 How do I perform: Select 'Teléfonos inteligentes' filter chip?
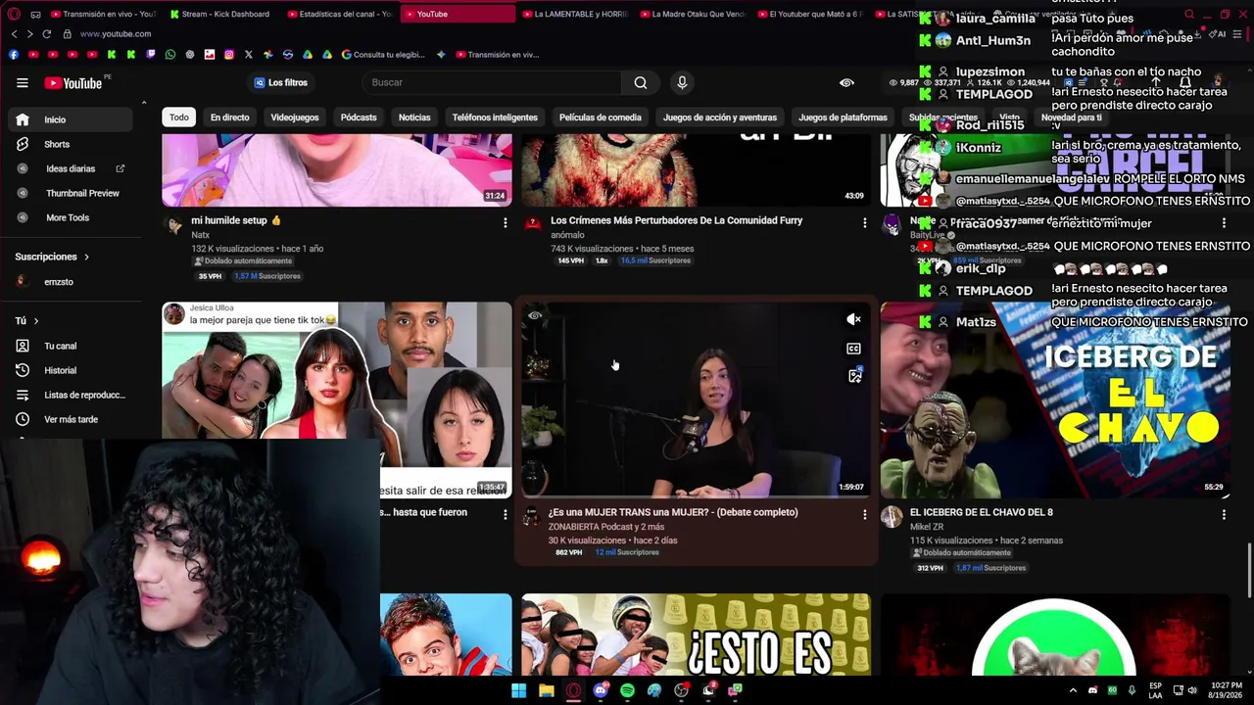(x=495, y=117)
